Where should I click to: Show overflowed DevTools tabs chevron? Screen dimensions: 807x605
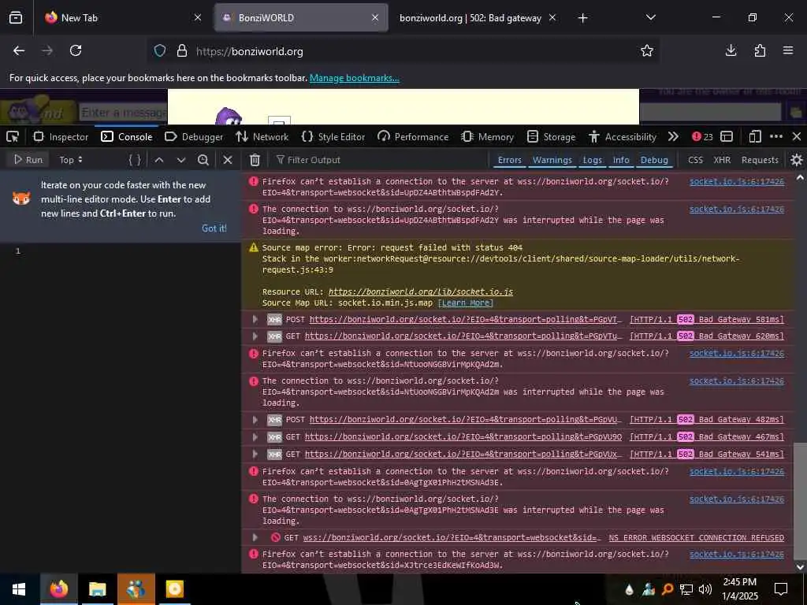point(673,137)
